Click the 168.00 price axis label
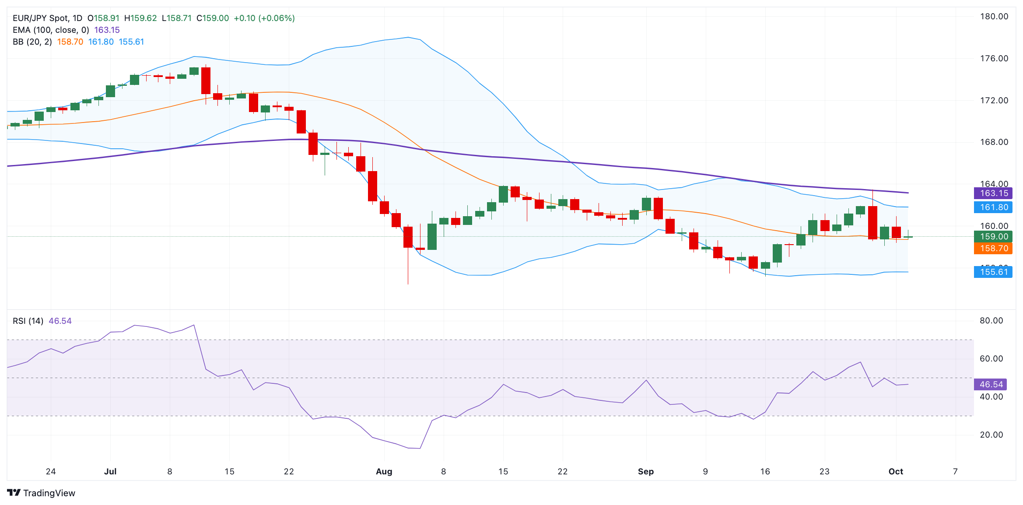This screenshot has width=1023, height=505. coord(994,142)
